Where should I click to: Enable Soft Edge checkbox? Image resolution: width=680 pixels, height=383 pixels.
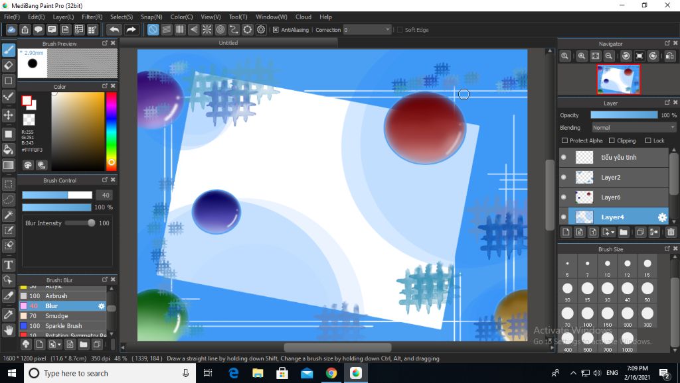point(400,30)
